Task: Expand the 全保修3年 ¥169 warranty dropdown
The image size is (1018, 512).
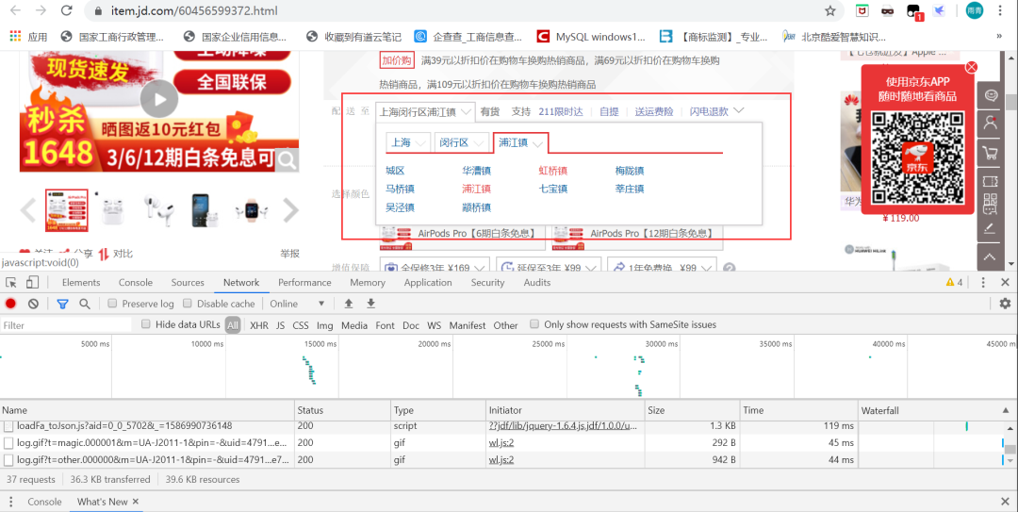Action: [x=435, y=268]
